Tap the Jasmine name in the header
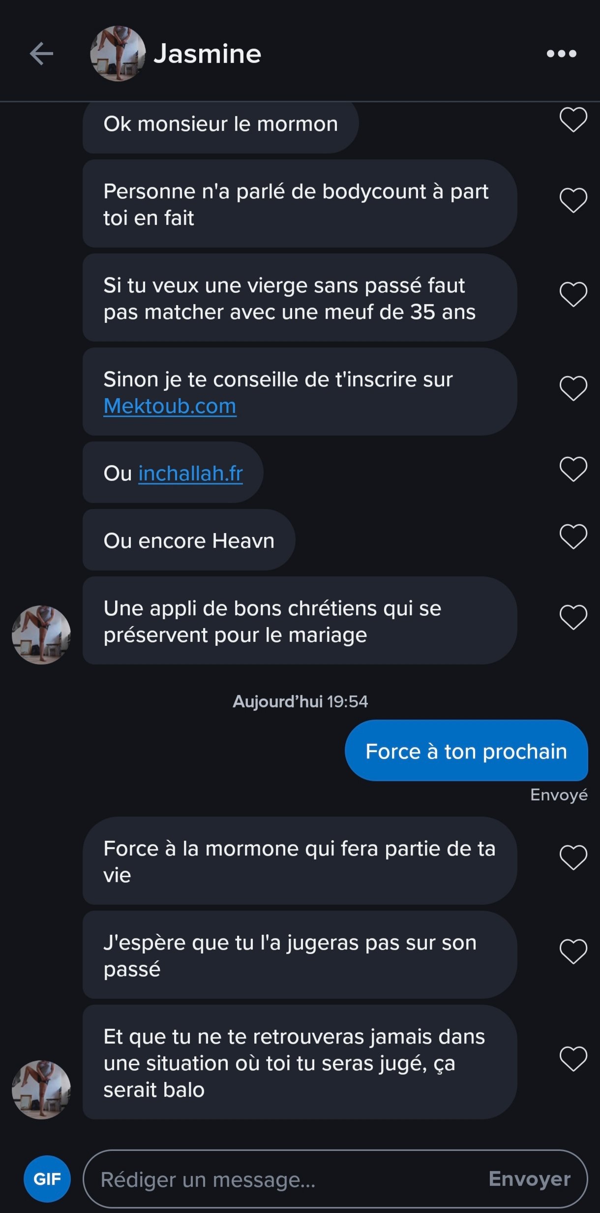Screen dimensions: 600x1213 click(207, 54)
